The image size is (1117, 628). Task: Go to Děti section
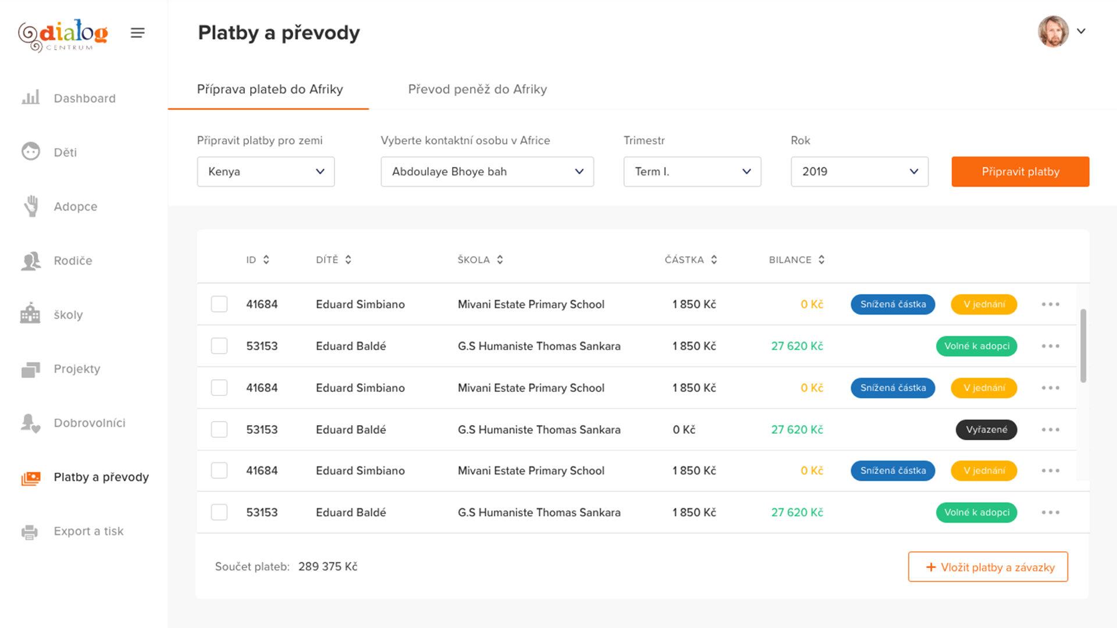click(x=65, y=152)
